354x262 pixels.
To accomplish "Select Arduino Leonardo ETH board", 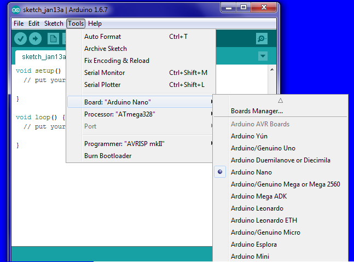I will pos(280,220).
